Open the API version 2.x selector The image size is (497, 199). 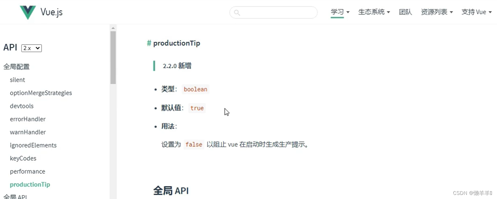click(x=31, y=48)
